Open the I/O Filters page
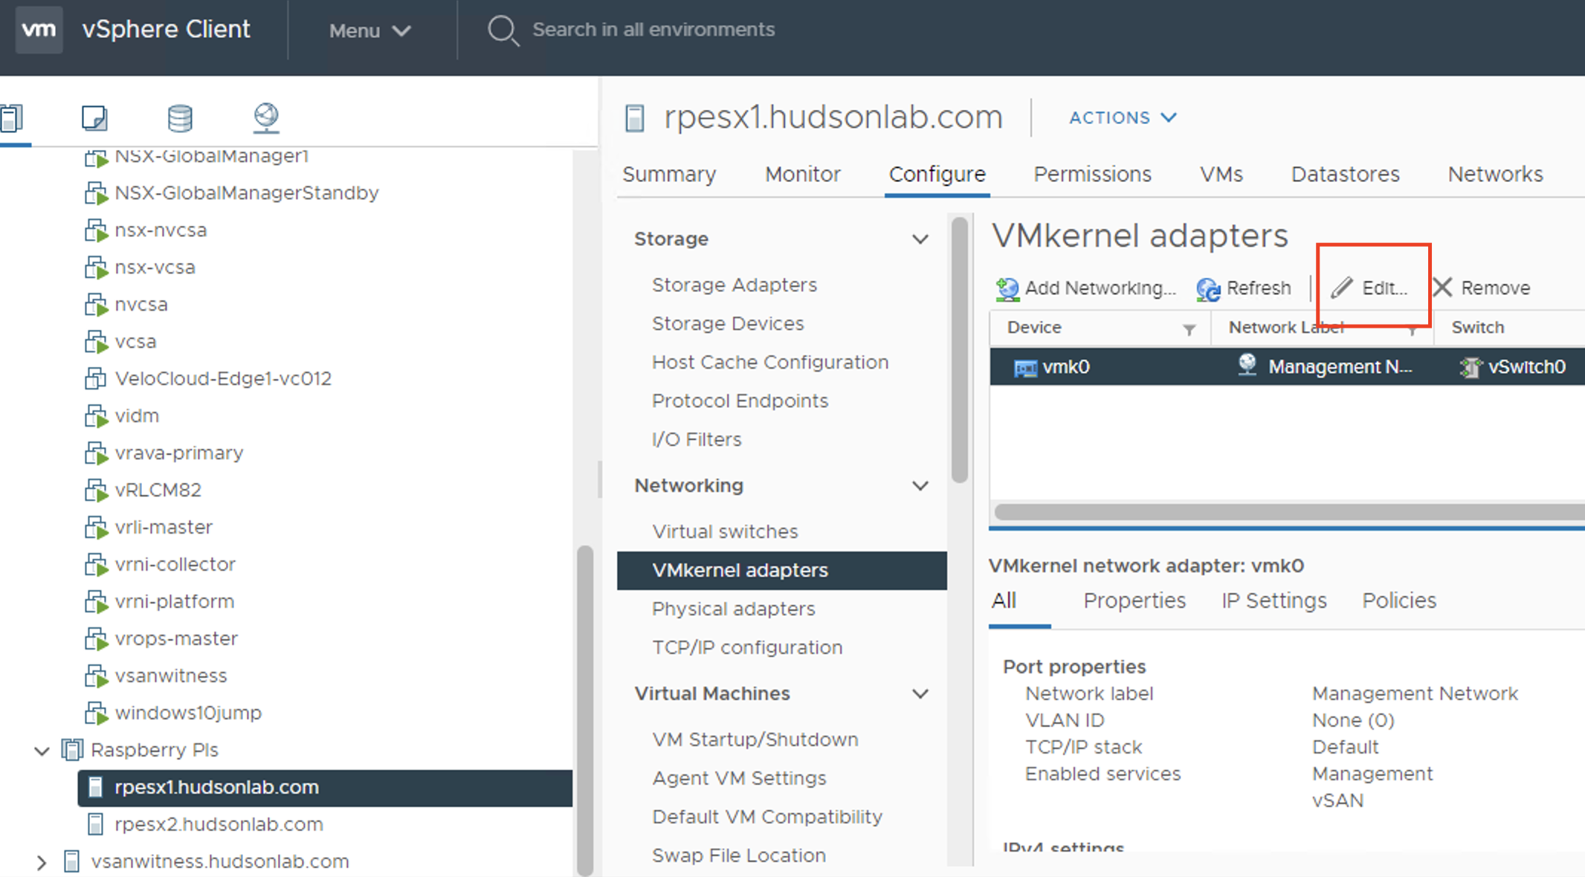 [697, 440]
